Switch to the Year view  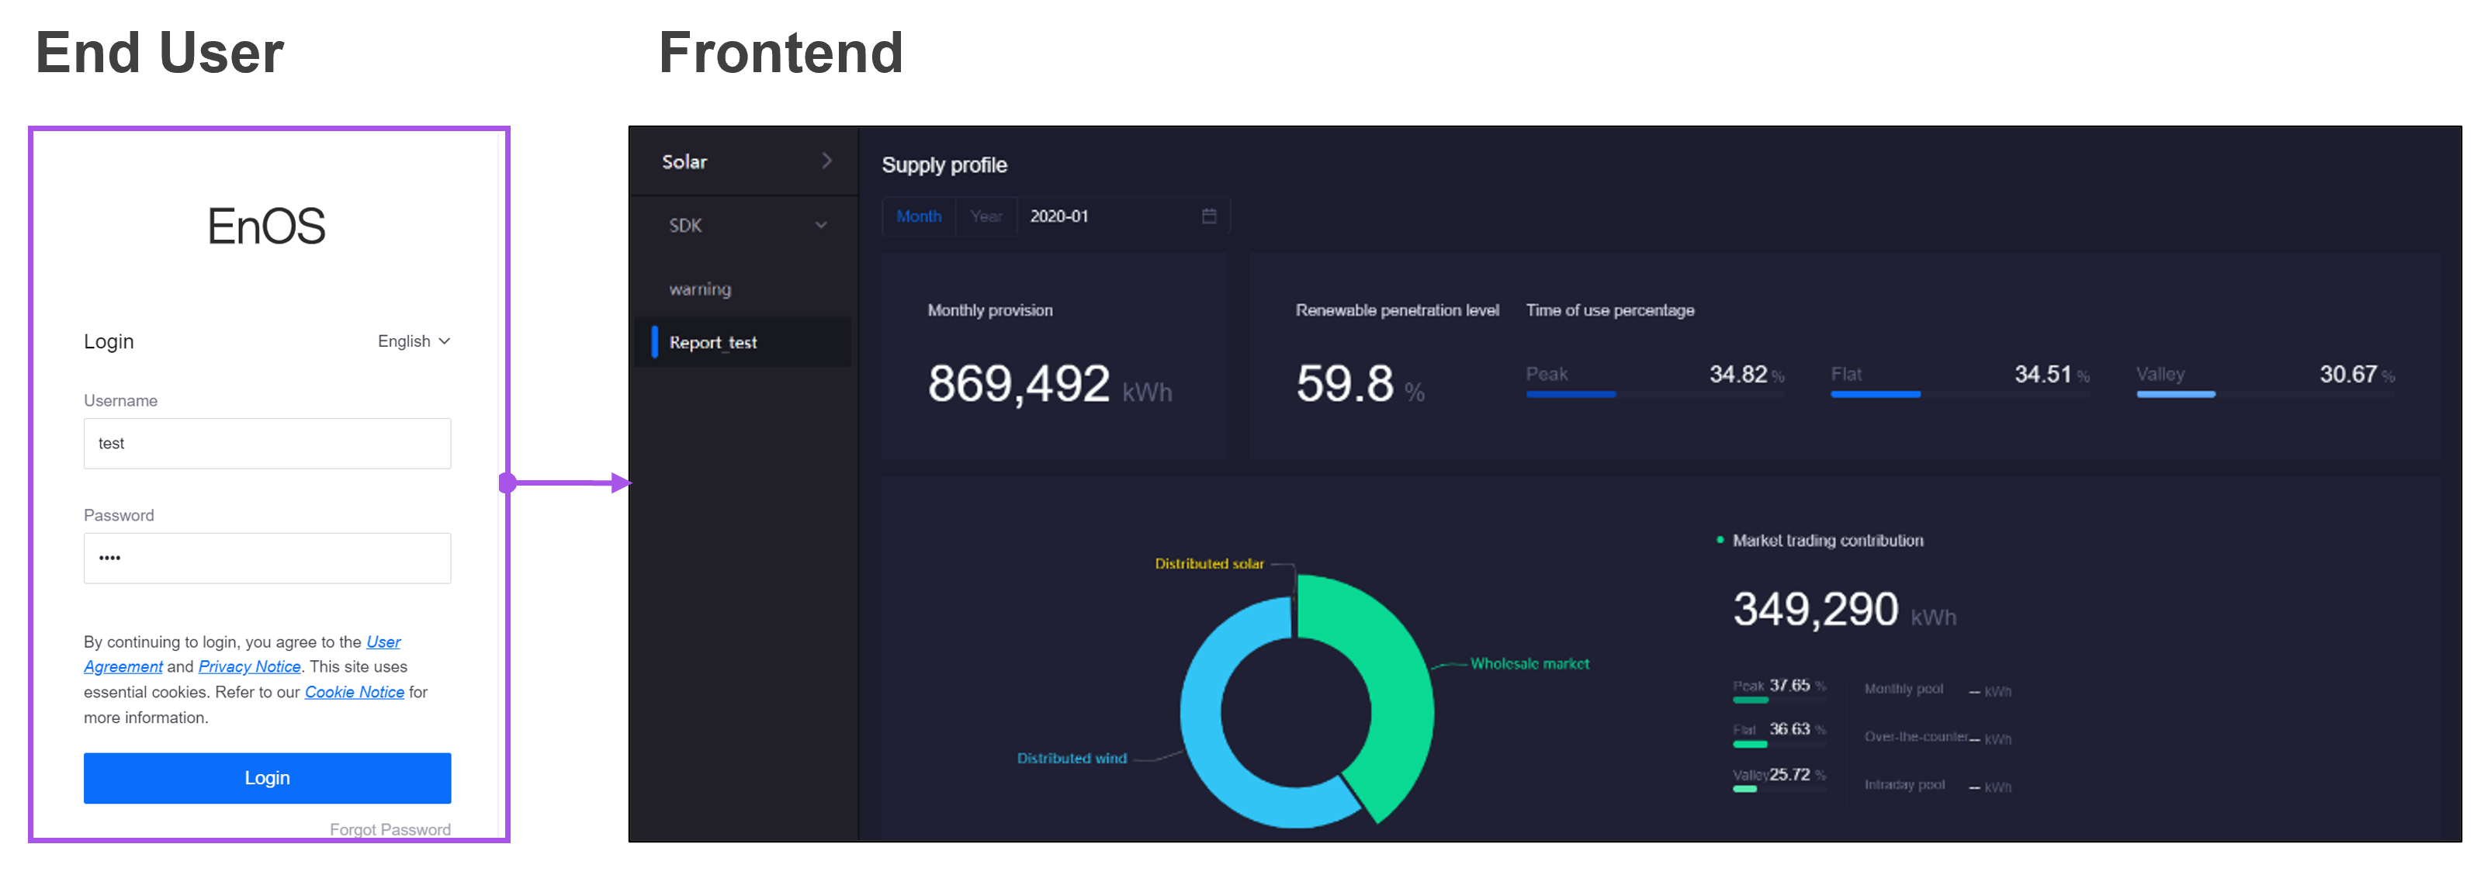click(x=986, y=216)
